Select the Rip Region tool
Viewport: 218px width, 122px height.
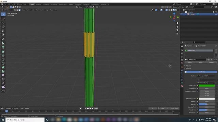pos(3,91)
